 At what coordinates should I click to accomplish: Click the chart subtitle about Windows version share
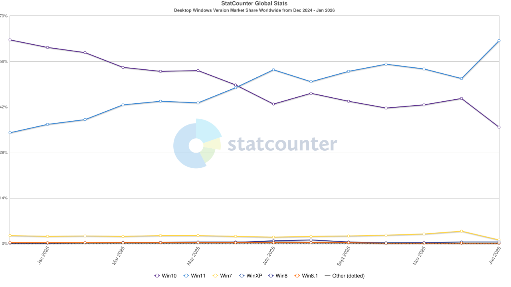(254, 10)
